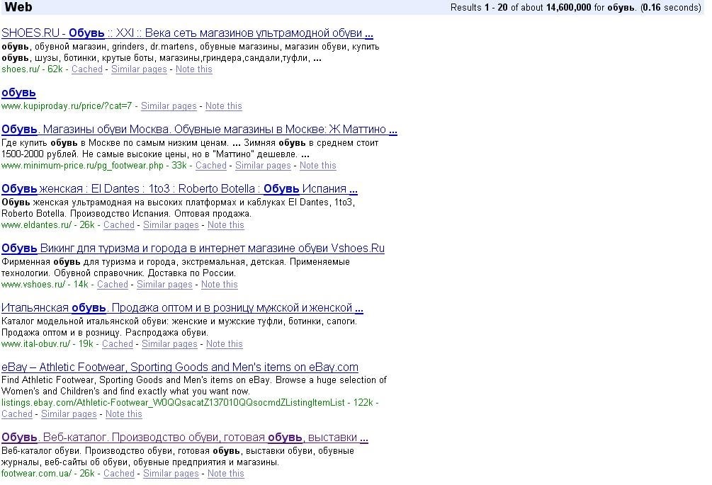
Task: Open Similar pages for vshoes.ru result
Action: [x=164, y=284]
